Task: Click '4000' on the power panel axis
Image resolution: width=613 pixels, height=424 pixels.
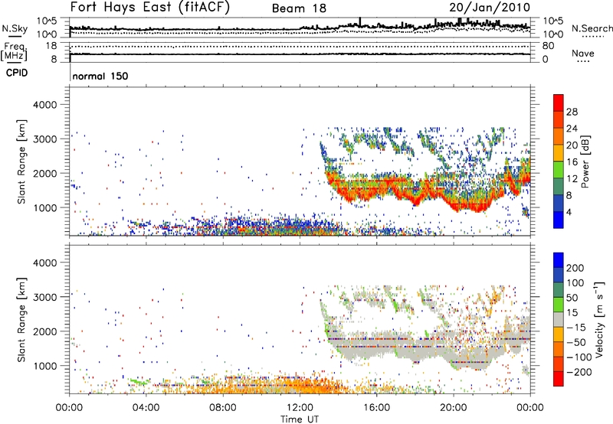Action: coord(45,105)
